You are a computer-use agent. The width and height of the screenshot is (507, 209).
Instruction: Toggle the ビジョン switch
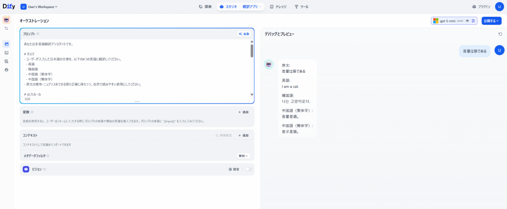[248, 169]
